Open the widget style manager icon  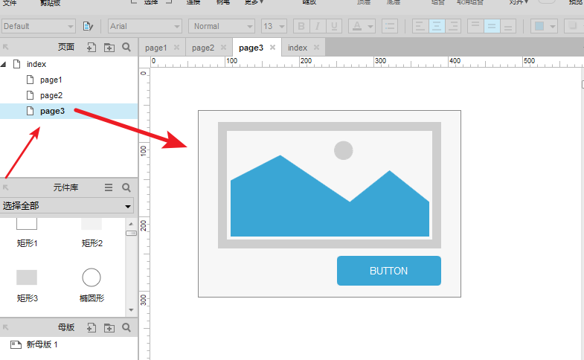pyautogui.click(x=88, y=26)
